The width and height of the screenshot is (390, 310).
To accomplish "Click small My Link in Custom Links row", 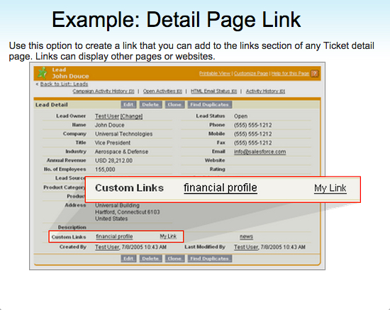I will pyautogui.click(x=168, y=236).
